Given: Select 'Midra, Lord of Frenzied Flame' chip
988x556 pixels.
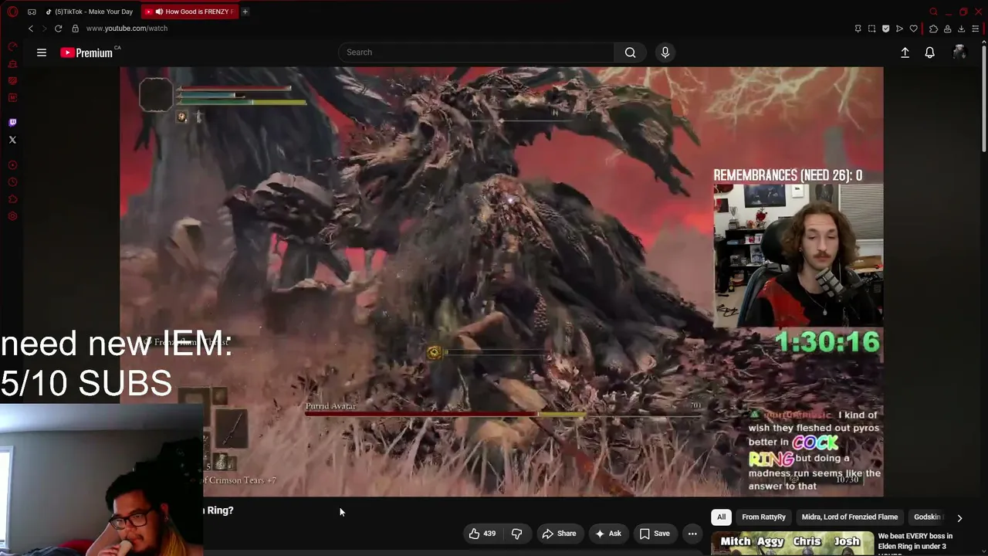Looking at the screenshot, I should click(849, 517).
